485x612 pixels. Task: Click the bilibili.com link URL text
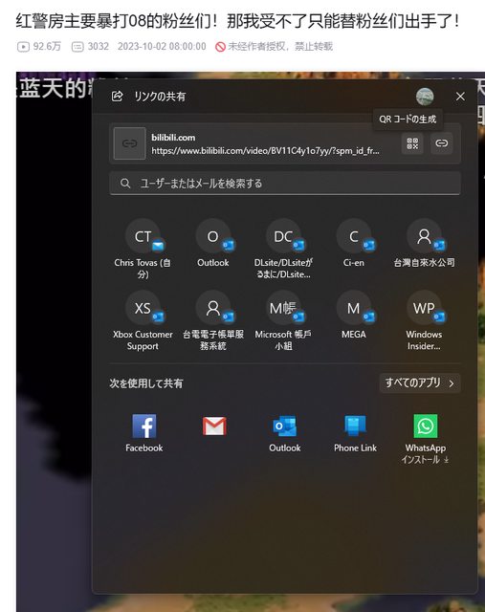click(x=265, y=151)
